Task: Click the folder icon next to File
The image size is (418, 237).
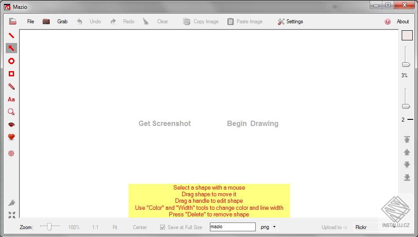Action: 12,22
